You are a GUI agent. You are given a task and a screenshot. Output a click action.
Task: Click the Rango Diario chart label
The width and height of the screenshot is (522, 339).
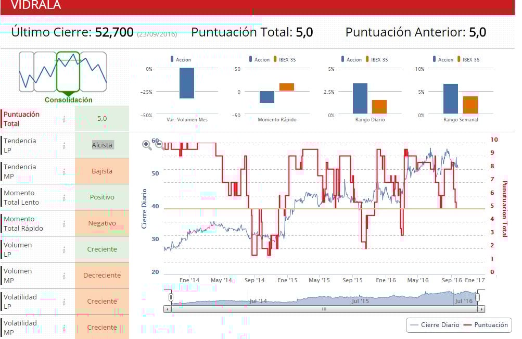pos(370,120)
